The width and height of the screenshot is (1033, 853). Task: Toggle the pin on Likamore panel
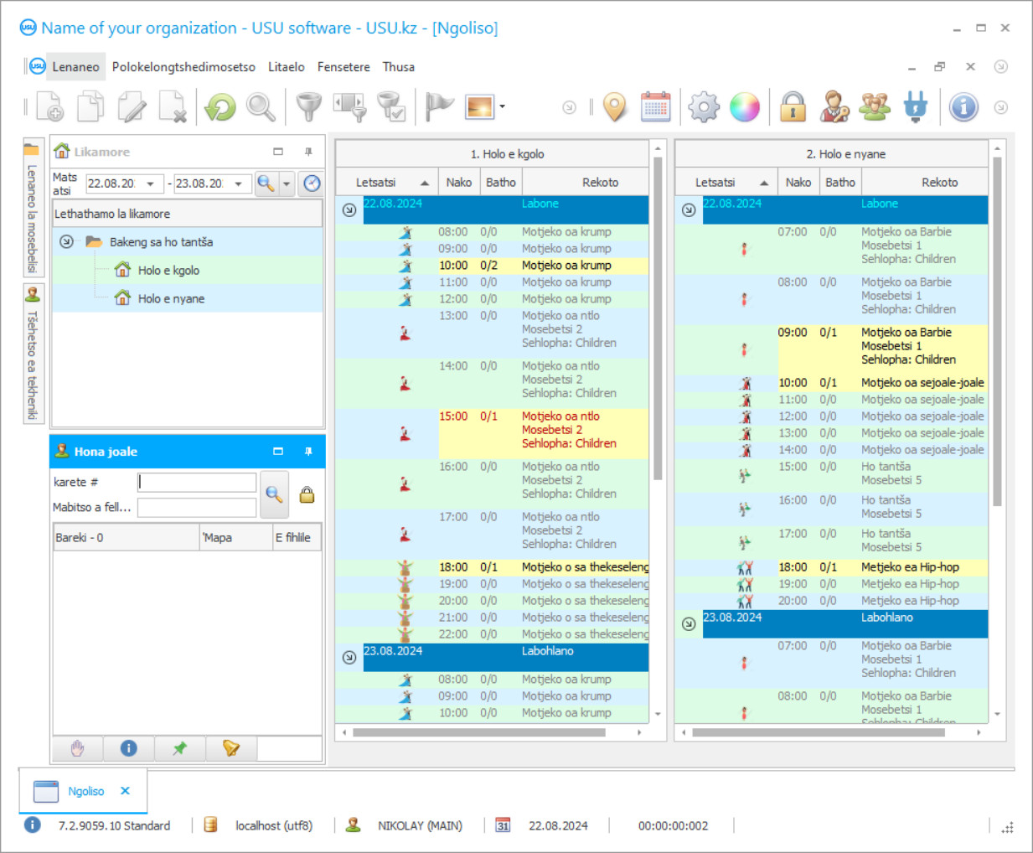click(308, 152)
